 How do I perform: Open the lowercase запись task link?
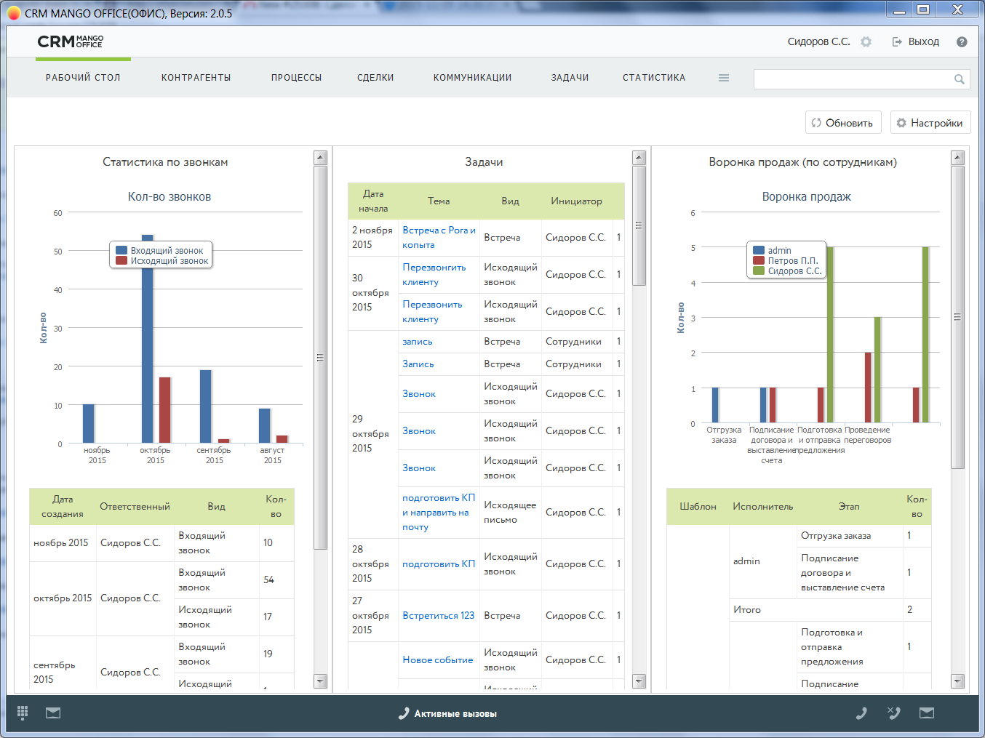coord(418,342)
